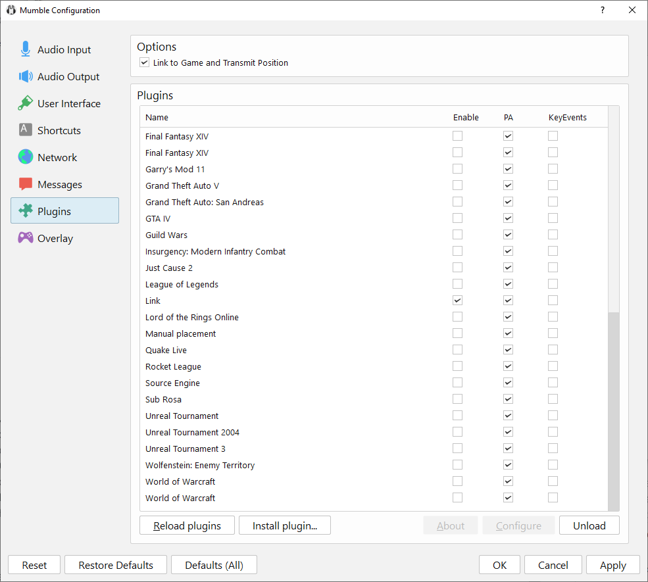
Task: Disable the Link plugin Enable checkbox
Action: [457, 301]
